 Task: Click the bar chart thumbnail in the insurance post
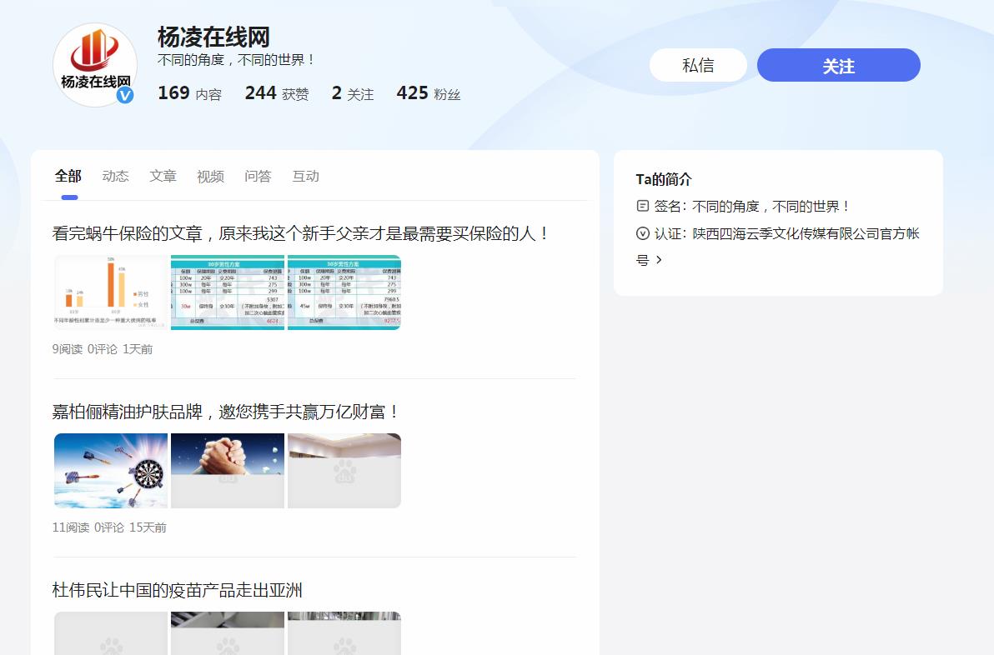point(111,292)
